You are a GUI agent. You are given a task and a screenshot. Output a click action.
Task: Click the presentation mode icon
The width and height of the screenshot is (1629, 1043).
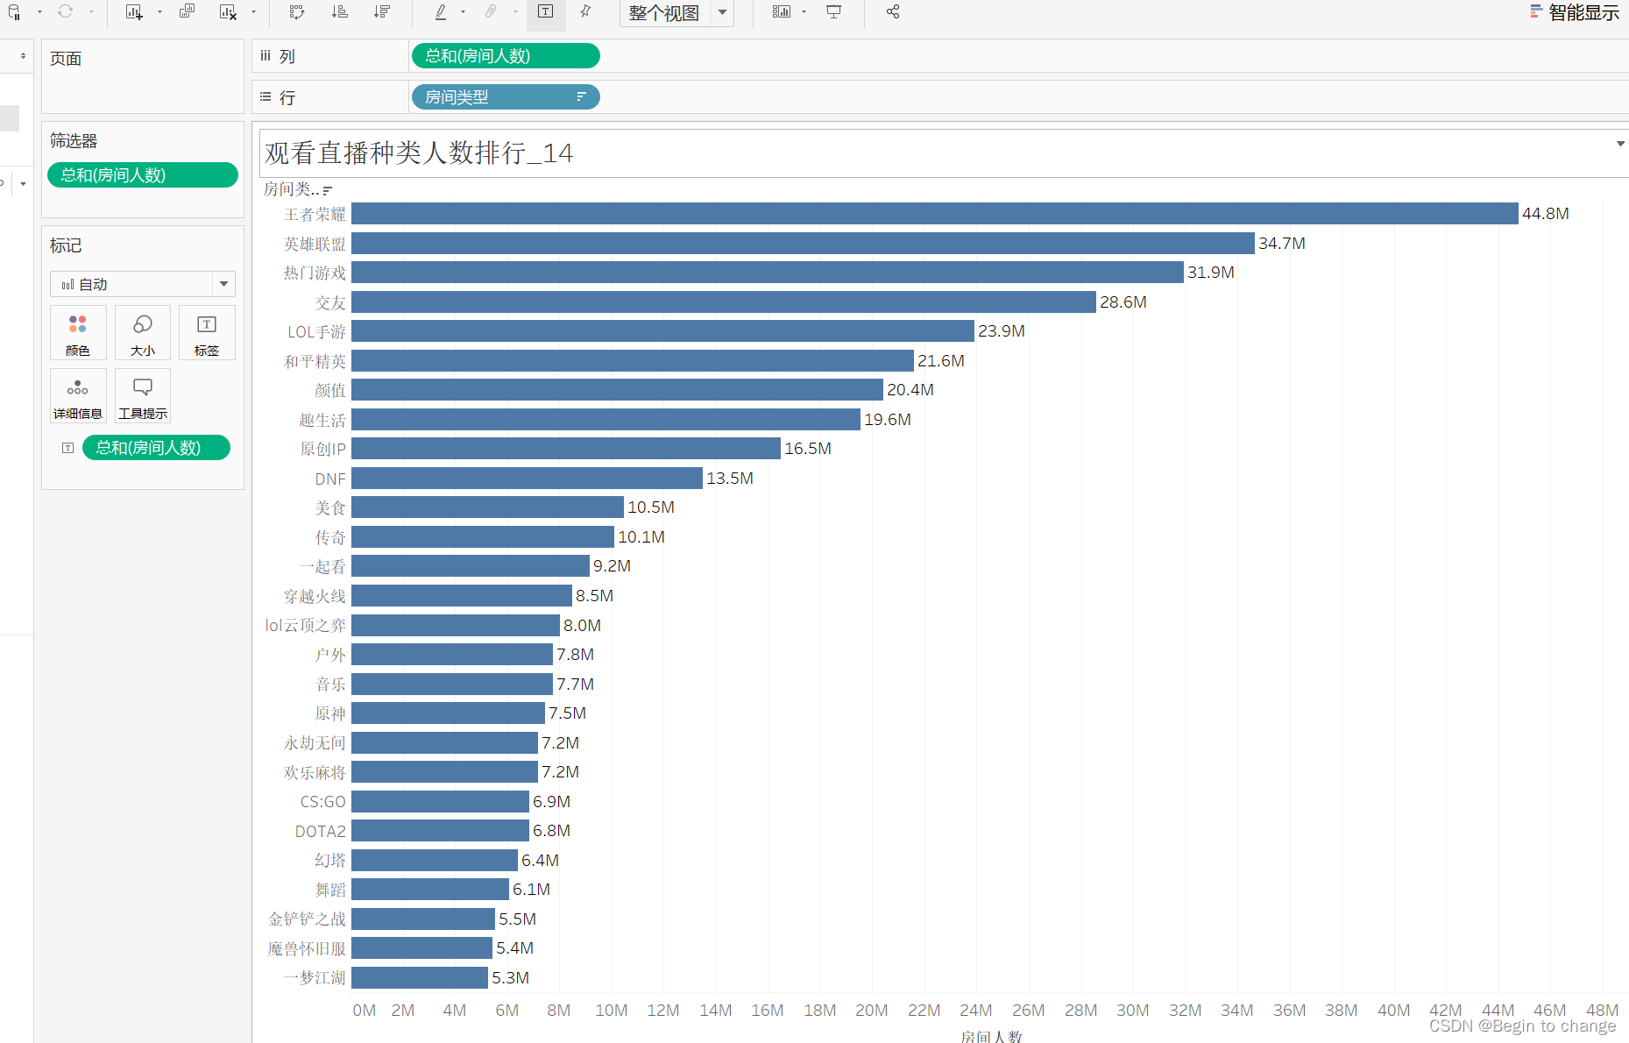(833, 11)
